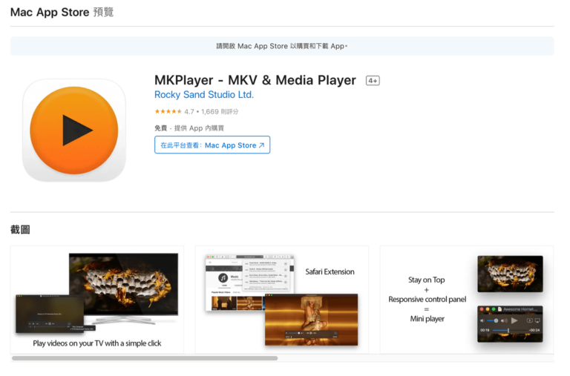Click the Mac App Store 預覽 header
Image resolution: width=570 pixels, height=376 pixels.
(62, 12)
